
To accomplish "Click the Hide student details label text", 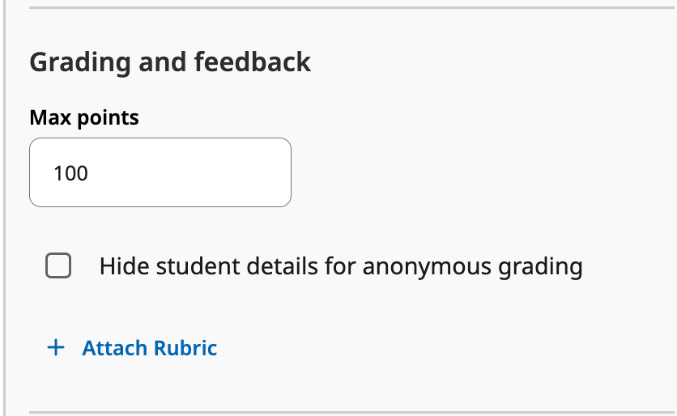I will (x=340, y=266).
